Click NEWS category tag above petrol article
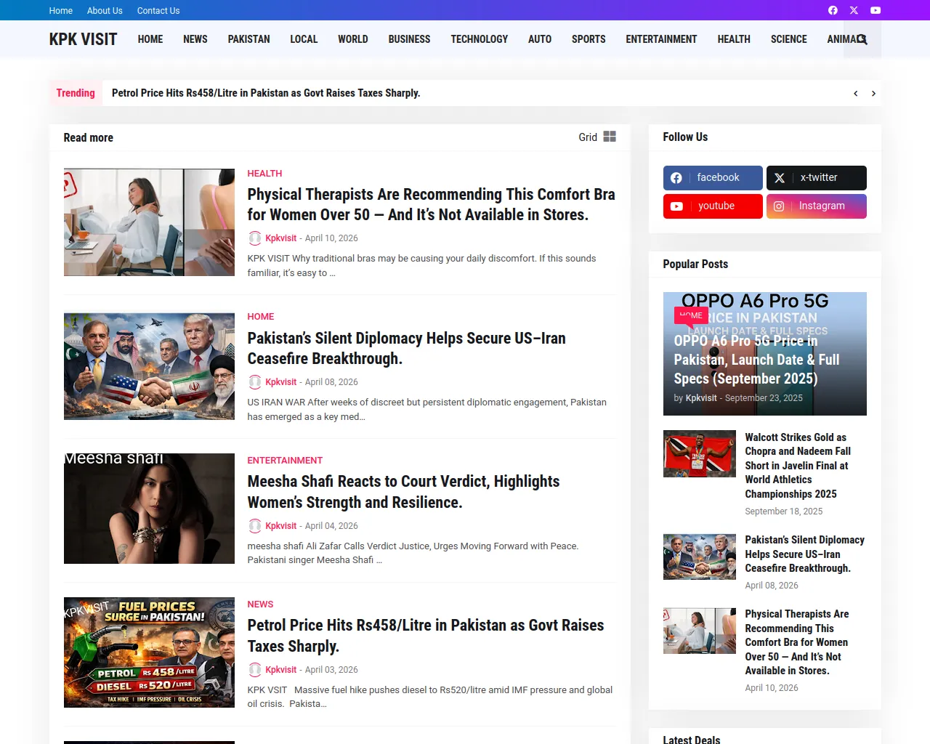 point(260,604)
